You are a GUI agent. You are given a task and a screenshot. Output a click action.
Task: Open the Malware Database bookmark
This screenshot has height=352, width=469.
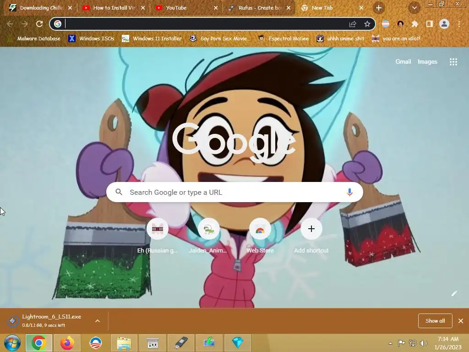[x=33, y=38]
